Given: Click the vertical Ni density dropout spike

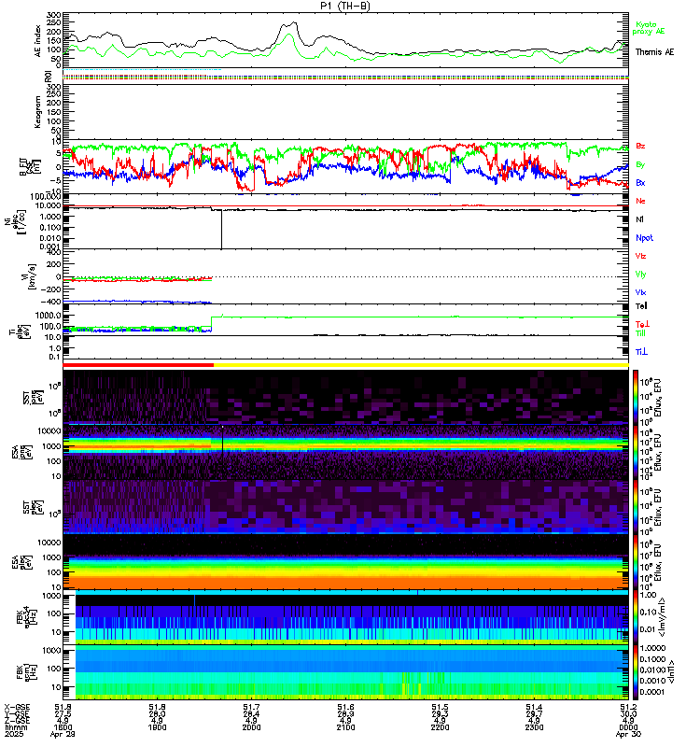Looking at the screenshot, I should [221, 229].
